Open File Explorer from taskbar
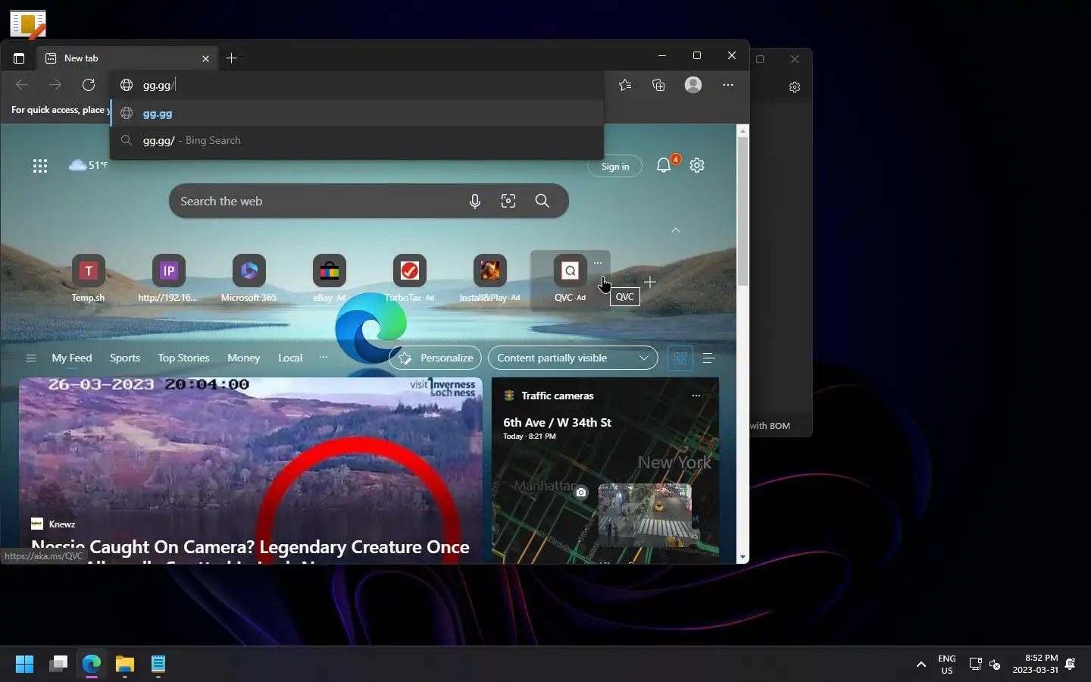 click(x=125, y=665)
